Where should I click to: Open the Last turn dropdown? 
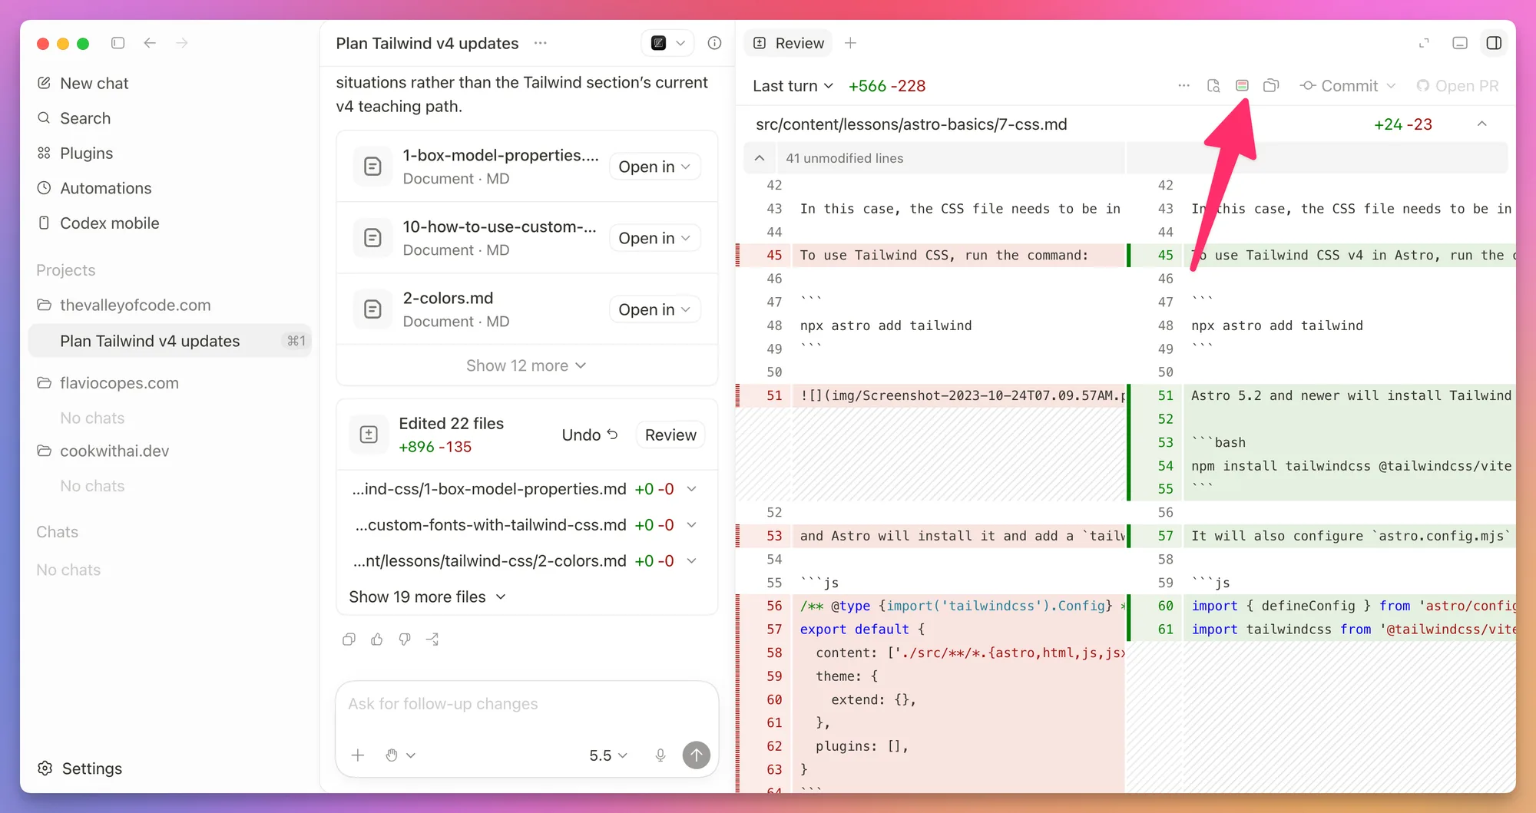793,86
